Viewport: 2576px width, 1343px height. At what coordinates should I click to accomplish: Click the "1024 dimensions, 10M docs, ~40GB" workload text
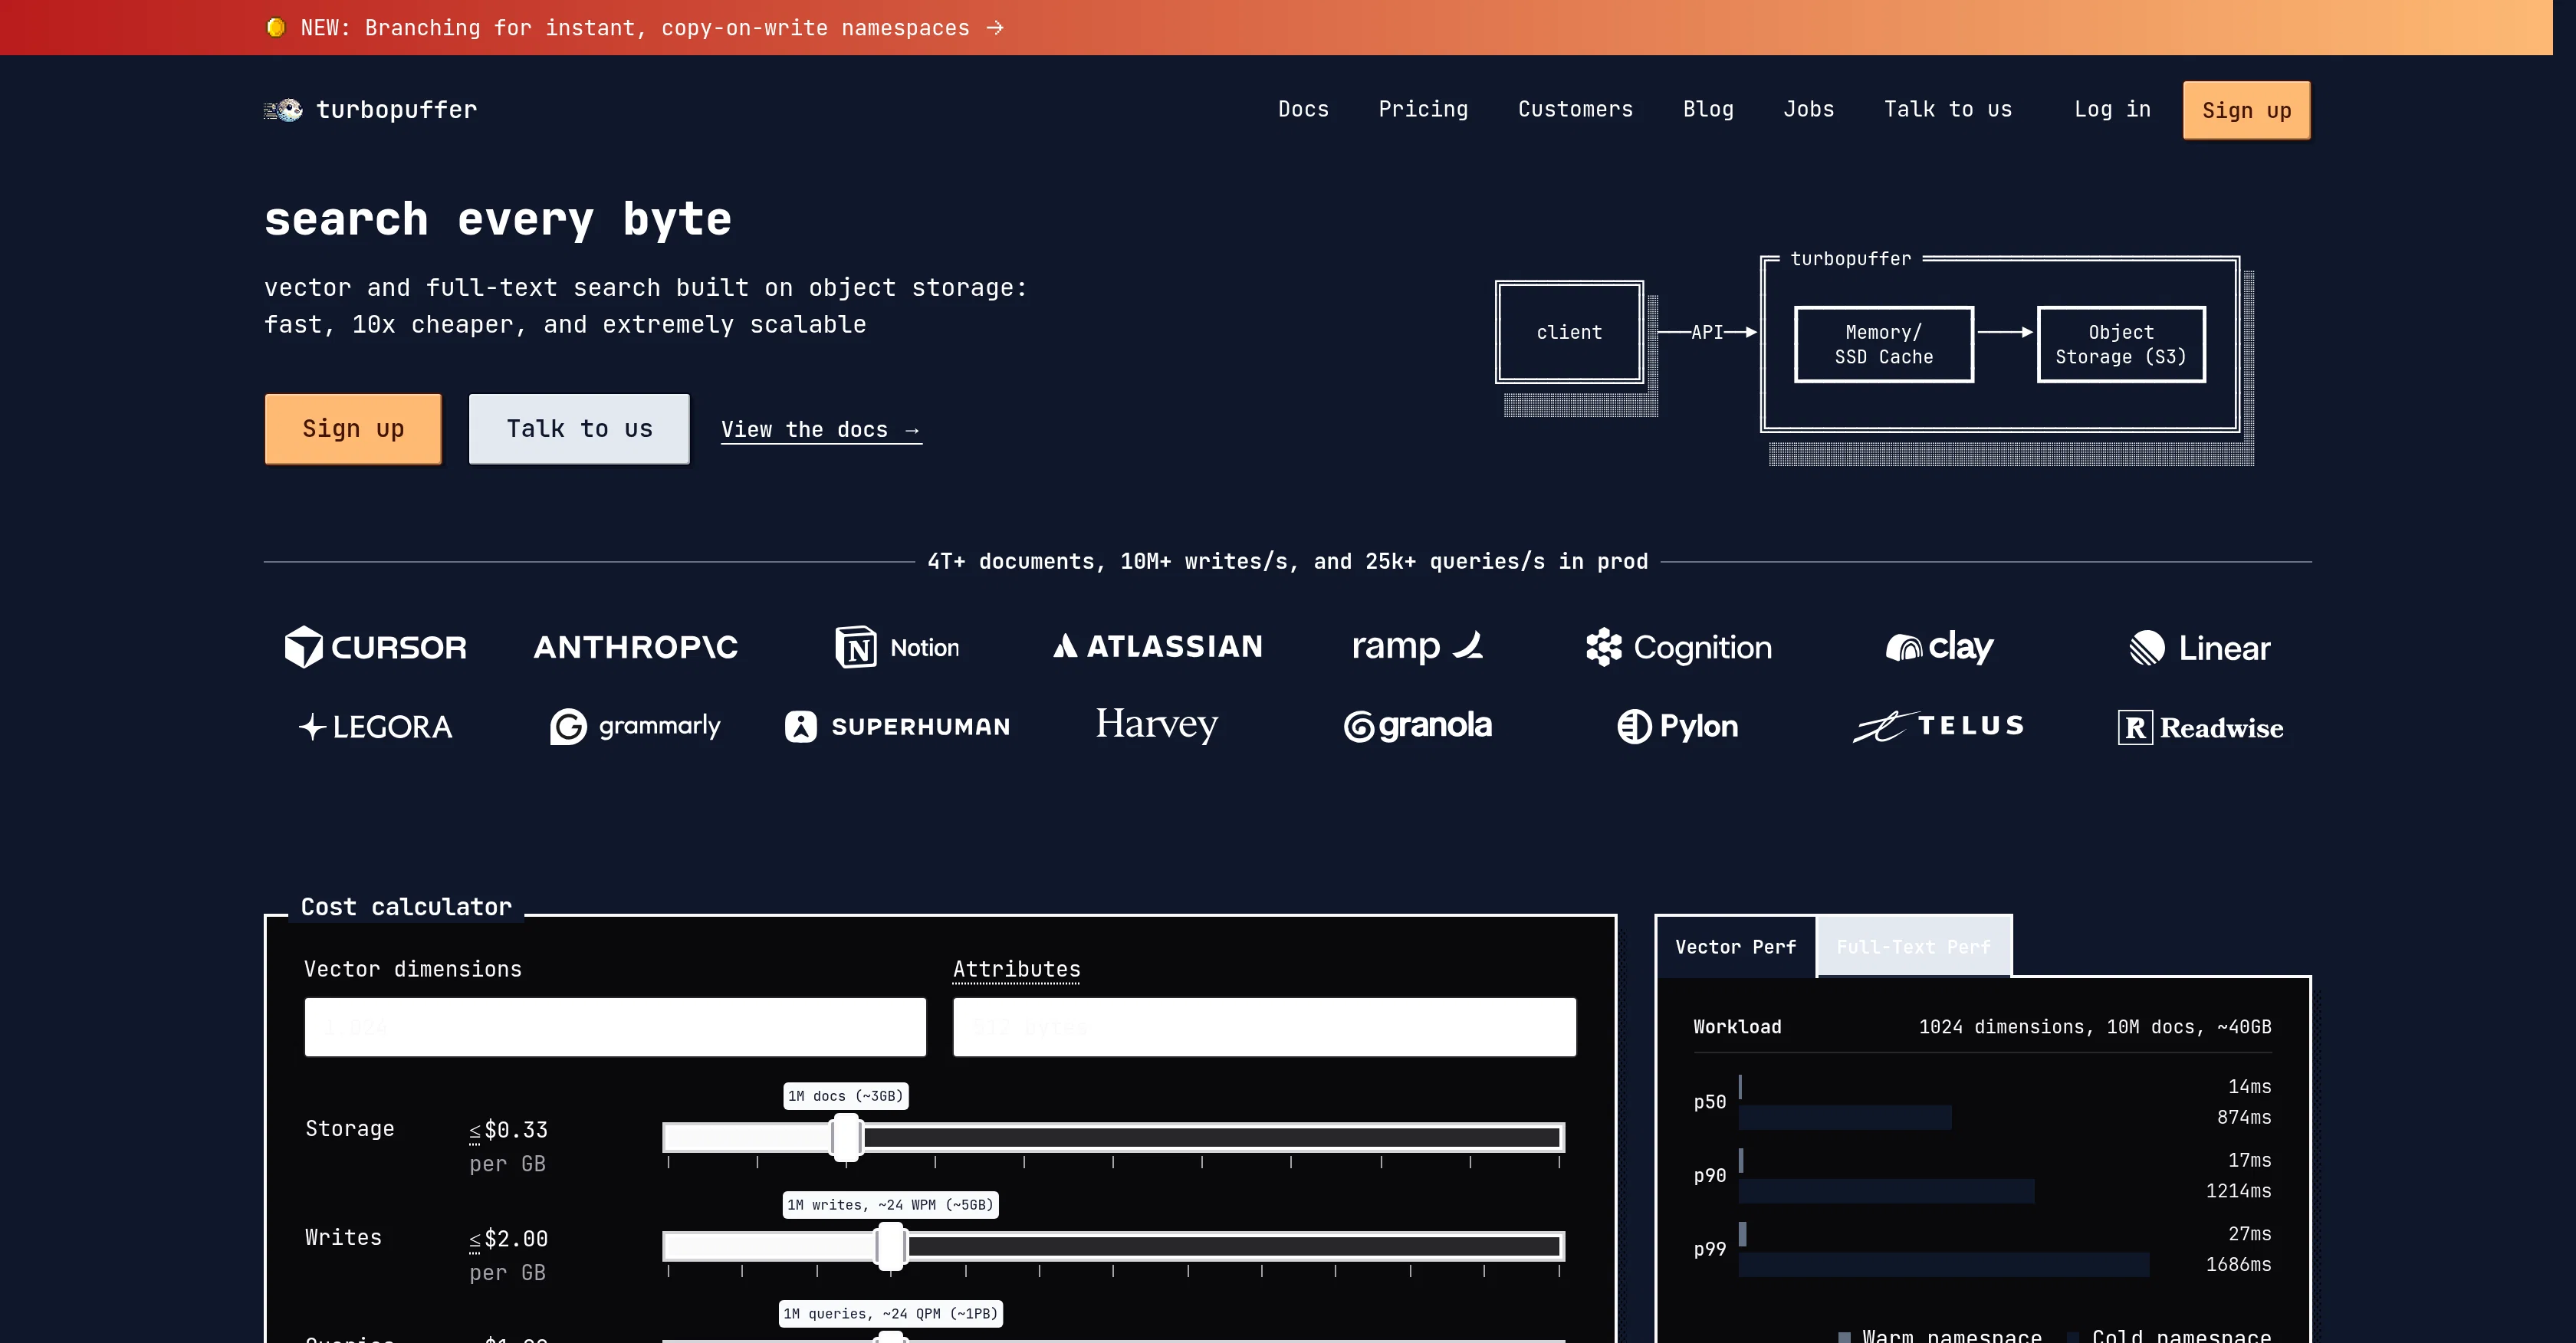click(x=2095, y=1027)
